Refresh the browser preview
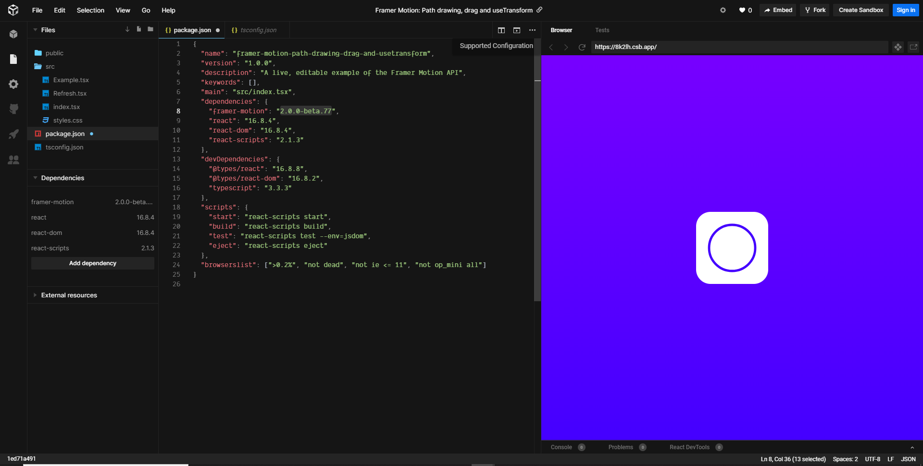923x466 pixels. pyautogui.click(x=582, y=47)
